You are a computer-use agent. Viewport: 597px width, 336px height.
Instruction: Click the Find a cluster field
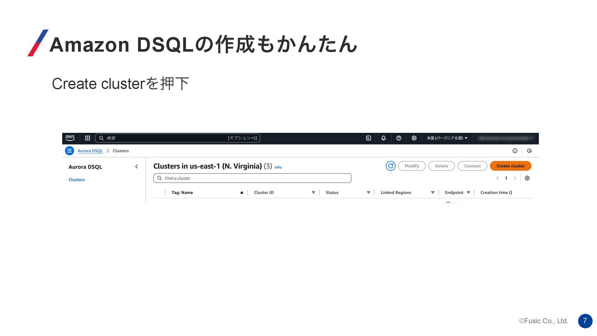252,178
